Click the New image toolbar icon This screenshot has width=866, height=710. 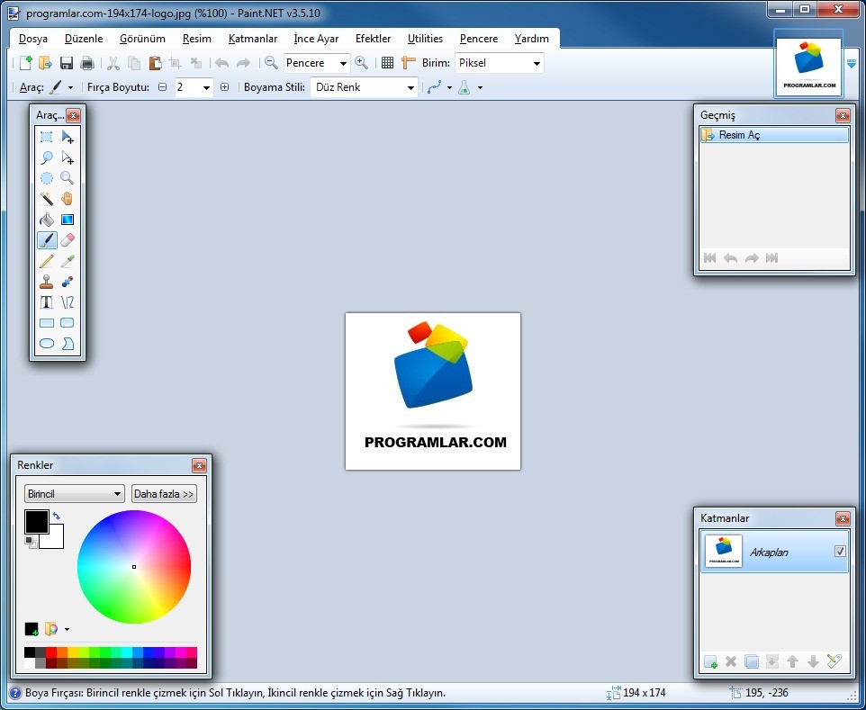point(25,63)
